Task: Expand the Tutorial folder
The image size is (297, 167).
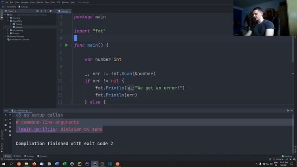Action: (11, 24)
